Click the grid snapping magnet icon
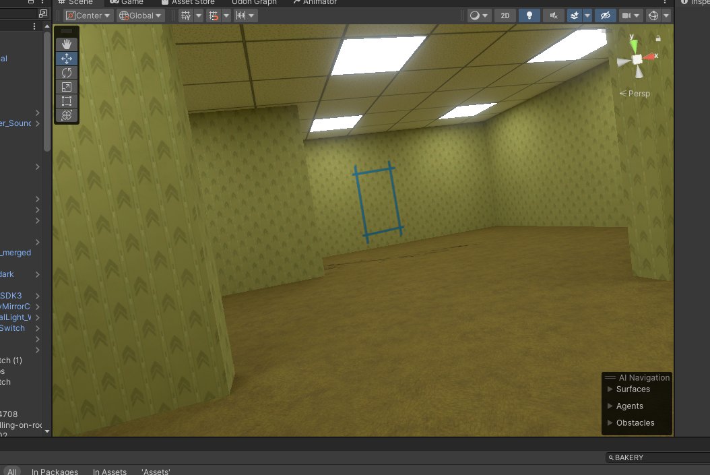This screenshot has height=475, width=710. [x=214, y=16]
